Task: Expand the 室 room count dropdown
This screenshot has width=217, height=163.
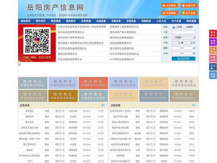Action: (x=176, y=43)
